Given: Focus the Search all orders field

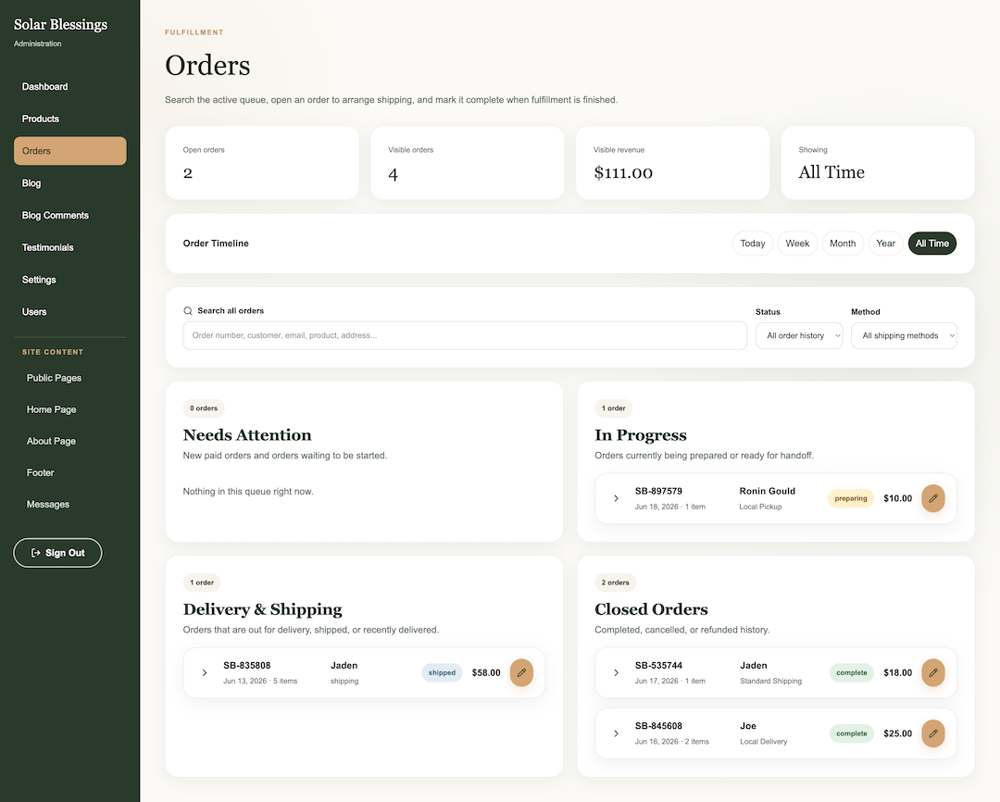Looking at the screenshot, I should click(465, 335).
